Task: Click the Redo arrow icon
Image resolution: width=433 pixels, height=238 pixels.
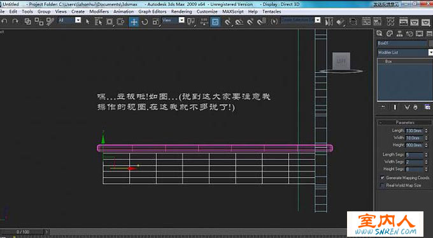Action: [x=15, y=22]
